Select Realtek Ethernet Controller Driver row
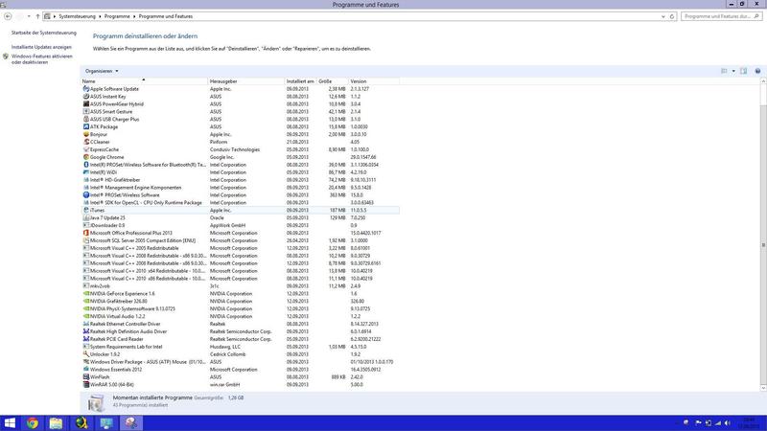 pyautogui.click(x=241, y=324)
